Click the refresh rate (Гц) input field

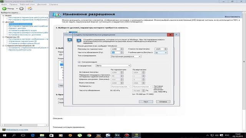click(x=115, y=53)
